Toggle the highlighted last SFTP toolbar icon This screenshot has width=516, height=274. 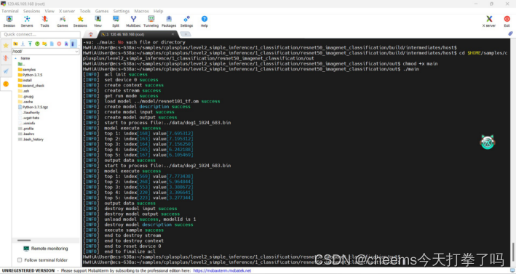[74, 44]
